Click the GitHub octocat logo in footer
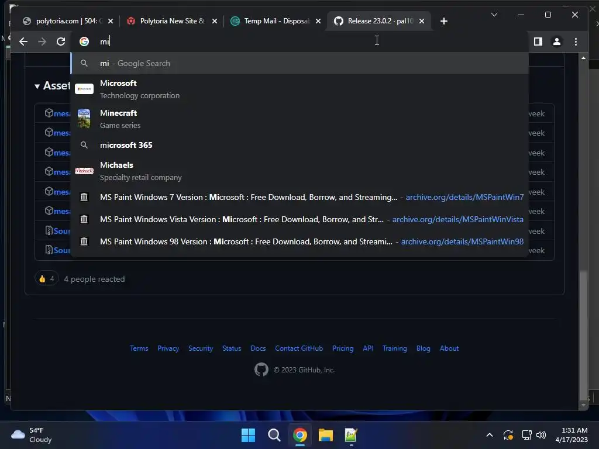The image size is (599, 449). tap(261, 369)
